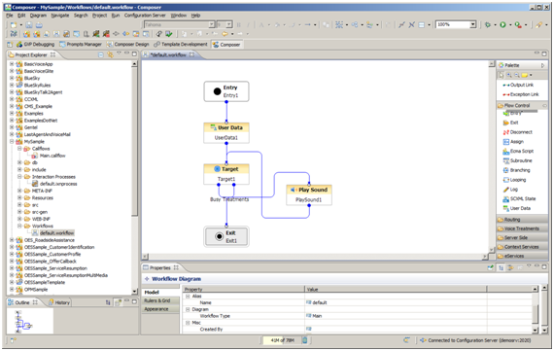
Task: Open the Rulers & Grid properties tab
Action: (156, 300)
